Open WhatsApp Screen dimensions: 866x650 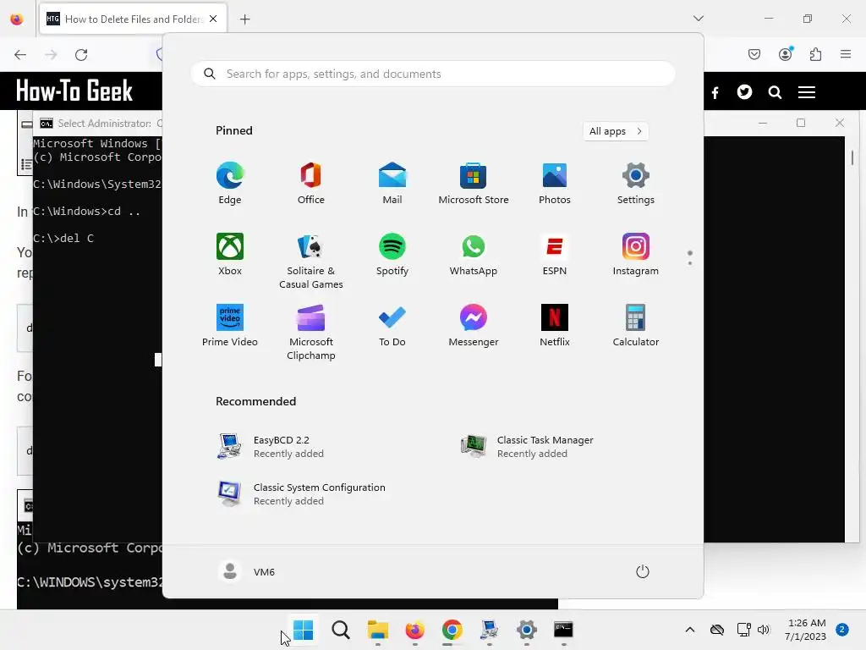point(474,254)
